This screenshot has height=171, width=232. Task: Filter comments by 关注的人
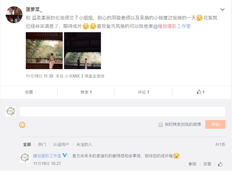[x=84, y=144]
